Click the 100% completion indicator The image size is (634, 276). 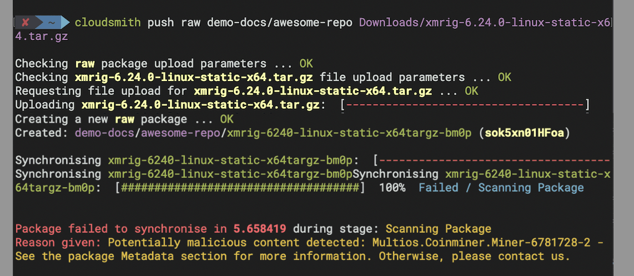392,188
